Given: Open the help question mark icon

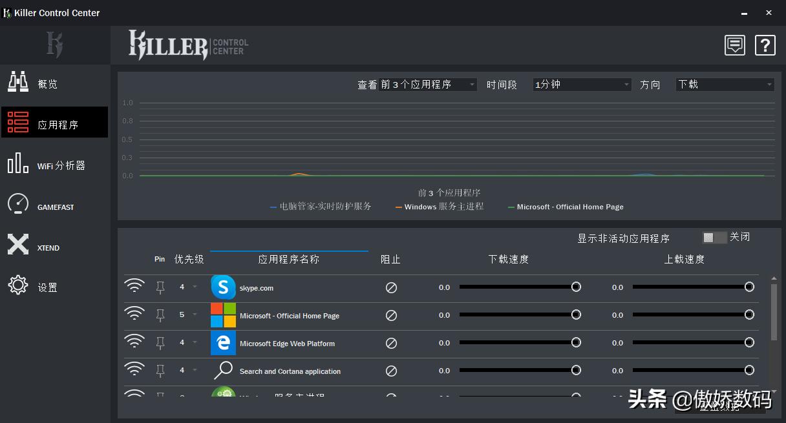Looking at the screenshot, I should coord(765,45).
